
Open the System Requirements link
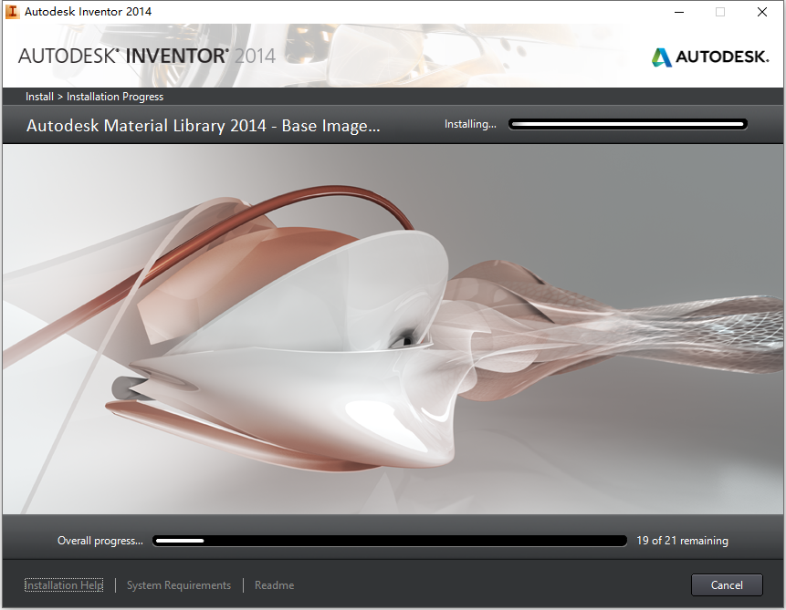[x=178, y=585]
